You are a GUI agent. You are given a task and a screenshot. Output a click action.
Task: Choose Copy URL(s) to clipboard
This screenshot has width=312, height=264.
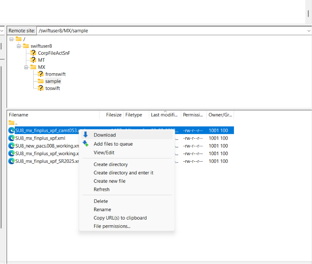tap(127, 218)
